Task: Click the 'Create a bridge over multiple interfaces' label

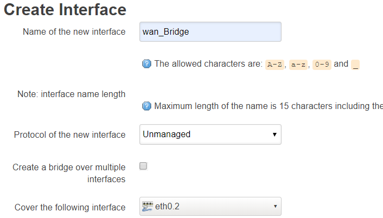Action: point(69,173)
